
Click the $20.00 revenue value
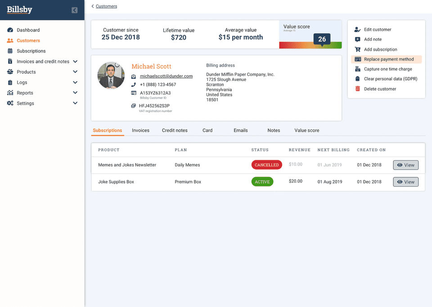click(295, 181)
